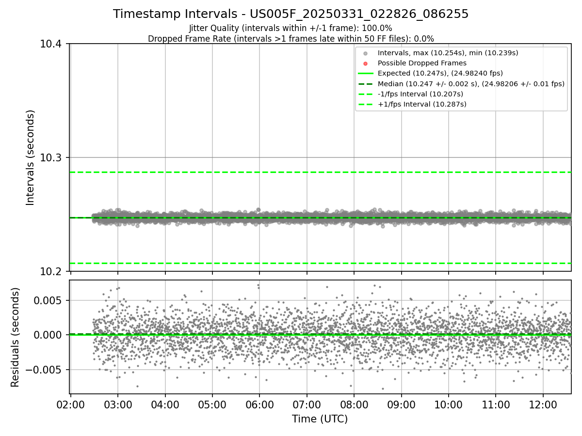Click the dark green dashed swatch for Median
The height and width of the screenshot is (436, 582).
(366, 84)
